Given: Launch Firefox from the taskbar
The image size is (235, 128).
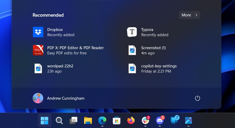Looking at the screenshot, I should pyautogui.click(x=131, y=120).
